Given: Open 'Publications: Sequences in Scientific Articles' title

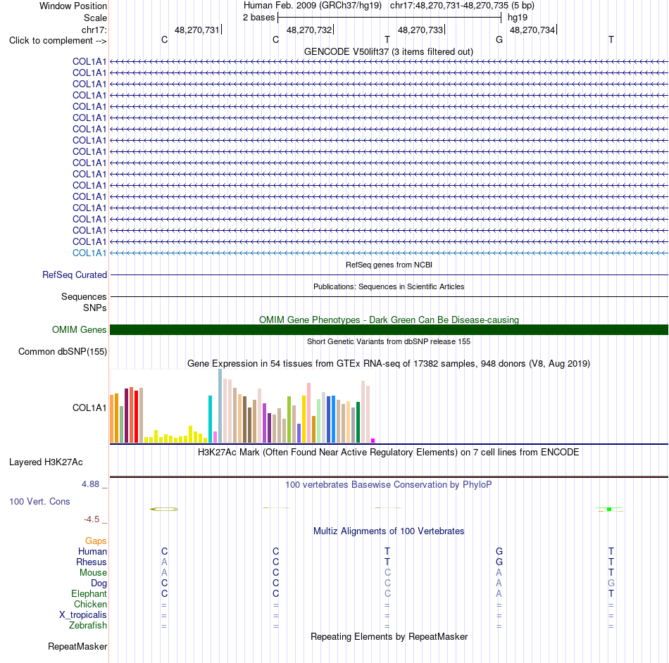Looking at the screenshot, I should click(x=388, y=286).
